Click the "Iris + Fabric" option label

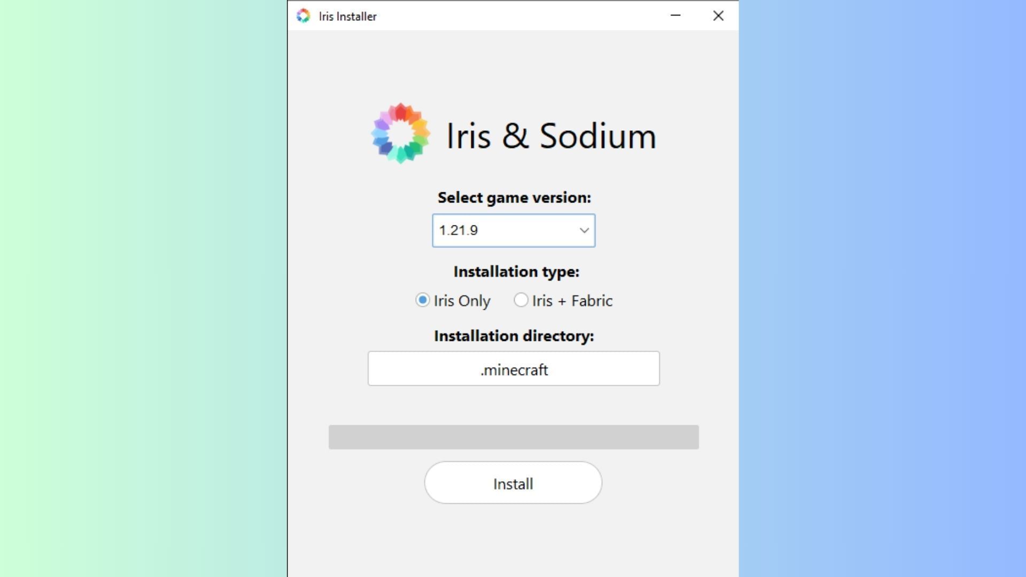click(572, 301)
